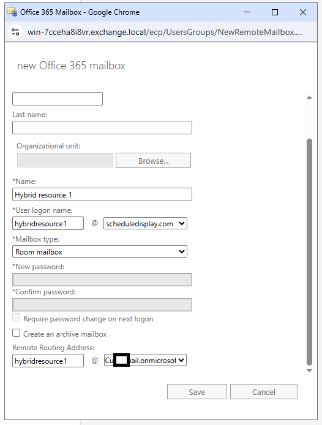This screenshot has height=425, width=322.
Task: Cancel the new mailbox form
Action: click(264, 392)
